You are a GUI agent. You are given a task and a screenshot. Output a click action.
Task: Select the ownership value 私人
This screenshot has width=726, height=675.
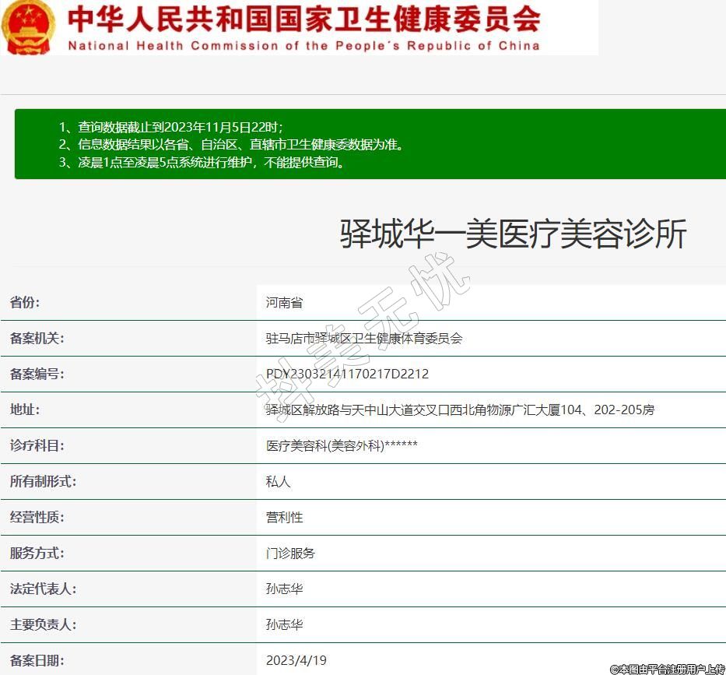click(x=278, y=481)
